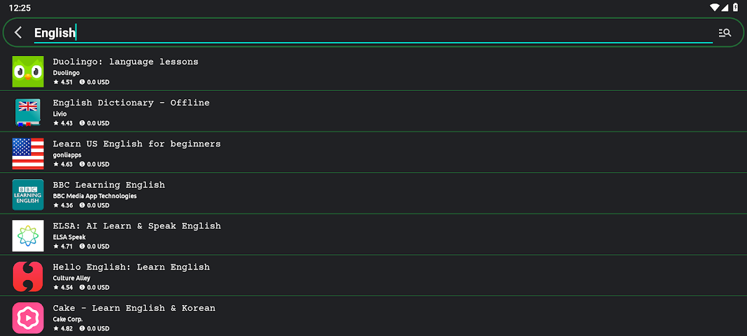Choose the BBC Learning English title
Viewport: 747px width, 336px height.
[109, 185]
